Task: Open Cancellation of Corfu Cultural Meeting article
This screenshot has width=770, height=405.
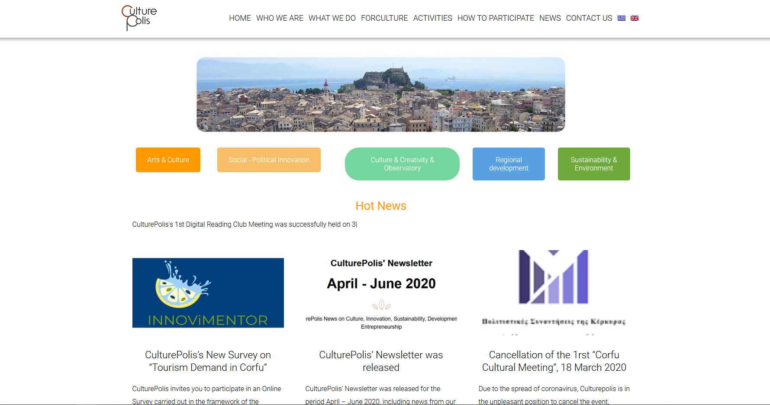Action: (554, 361)
